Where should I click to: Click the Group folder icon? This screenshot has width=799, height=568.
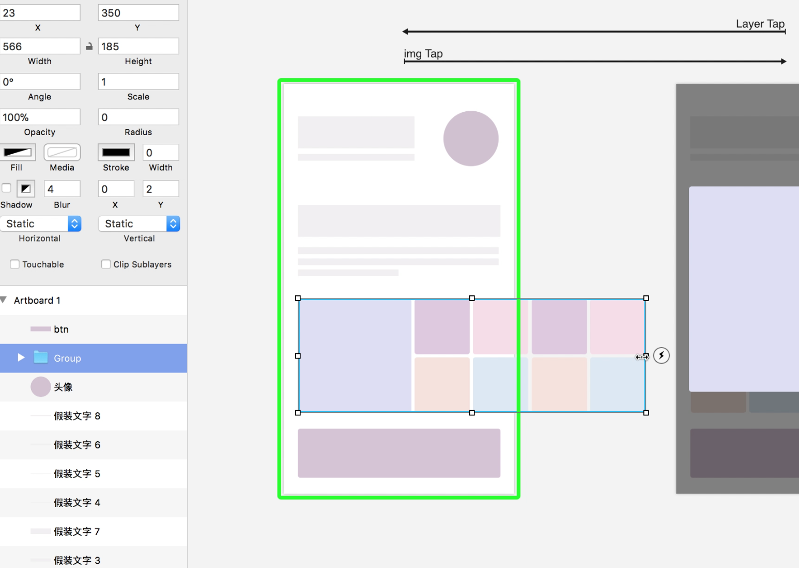41,357
